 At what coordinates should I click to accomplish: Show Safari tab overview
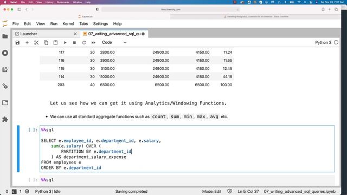pyautogui.click(x=336, y=9)
